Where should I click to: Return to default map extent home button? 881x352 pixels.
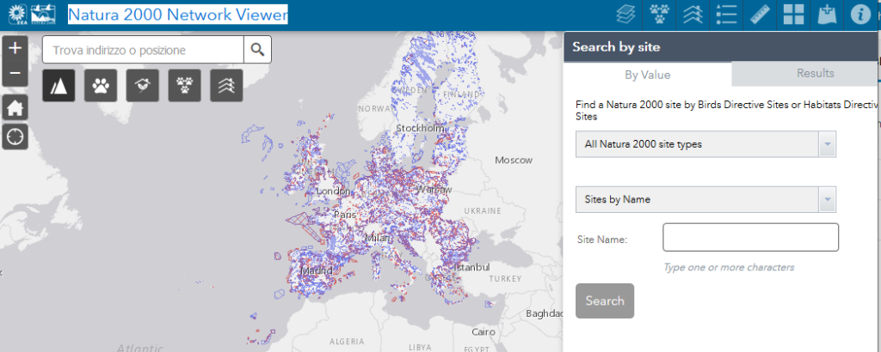15,107
